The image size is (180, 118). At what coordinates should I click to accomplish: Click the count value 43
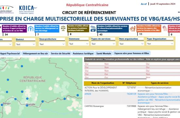click(101, 34)
